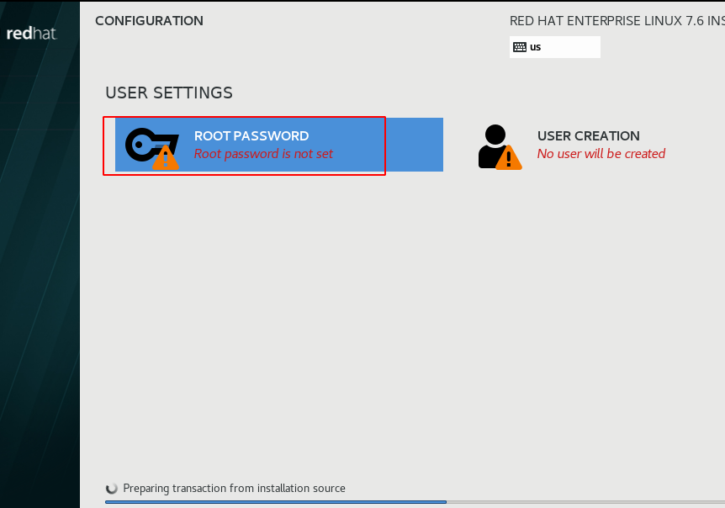
Task: Click the root password key icon
Action: [x=152, y=148]
